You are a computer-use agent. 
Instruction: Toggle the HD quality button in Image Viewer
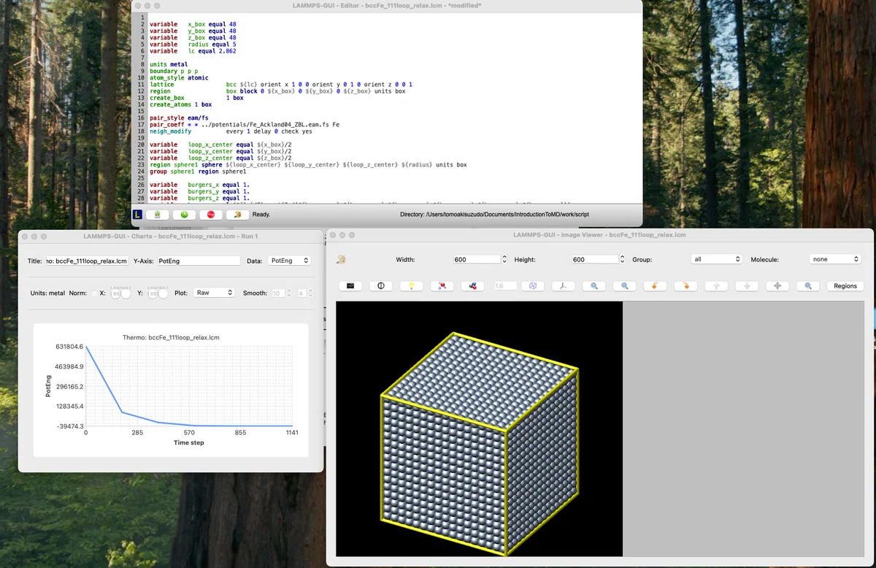(350, 286)
